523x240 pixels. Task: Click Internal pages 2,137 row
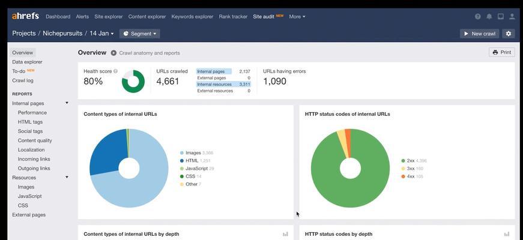tap(223, 71)
